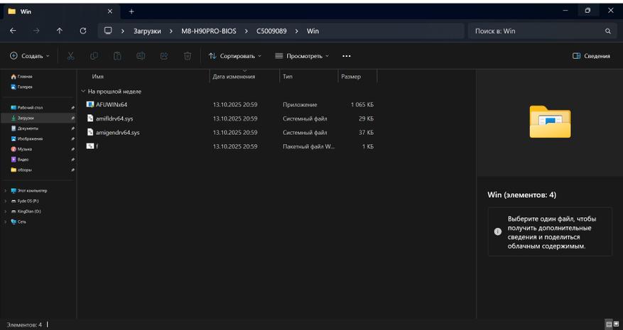This screenshot has height=330, width=623.
Task: Select the AFUWINx64 application file
Action: pos(112,104)
